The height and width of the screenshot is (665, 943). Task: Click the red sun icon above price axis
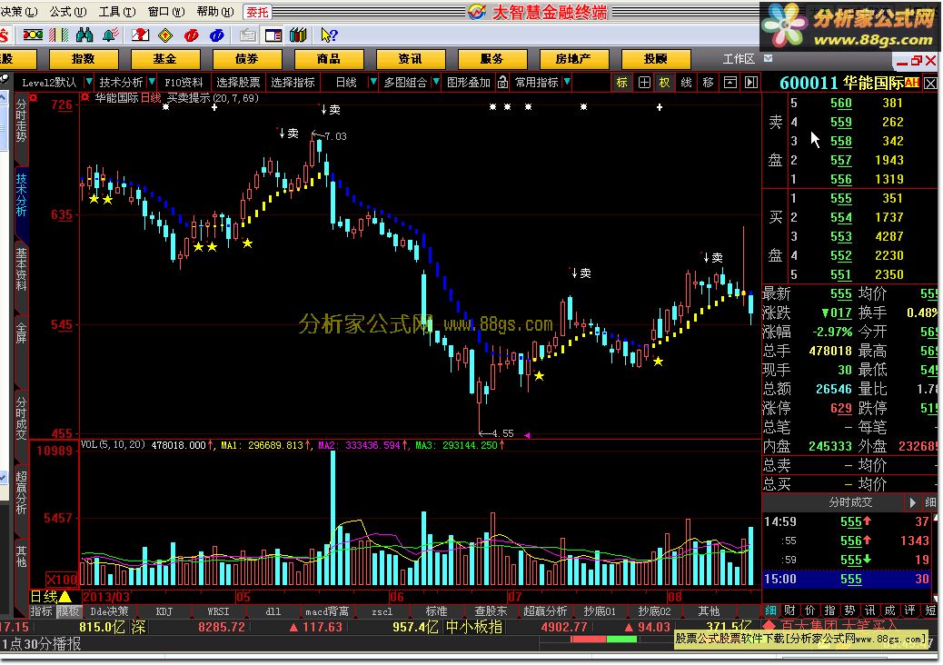coord(33,98)
